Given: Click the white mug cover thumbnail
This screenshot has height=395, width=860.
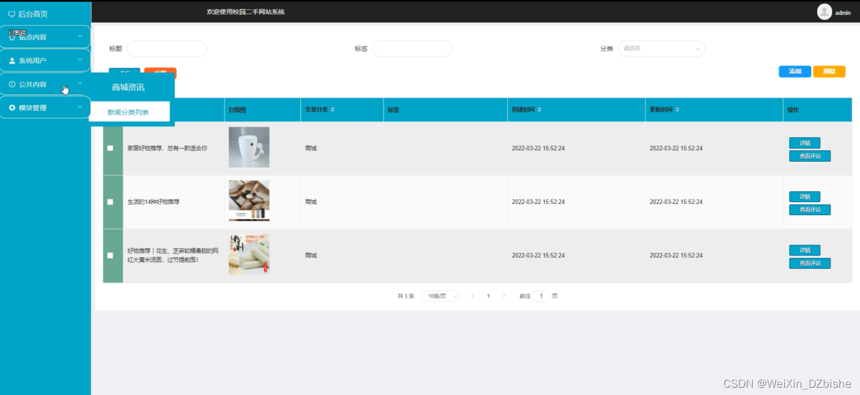Looking at the screenshot, I should tap(249, 147).
